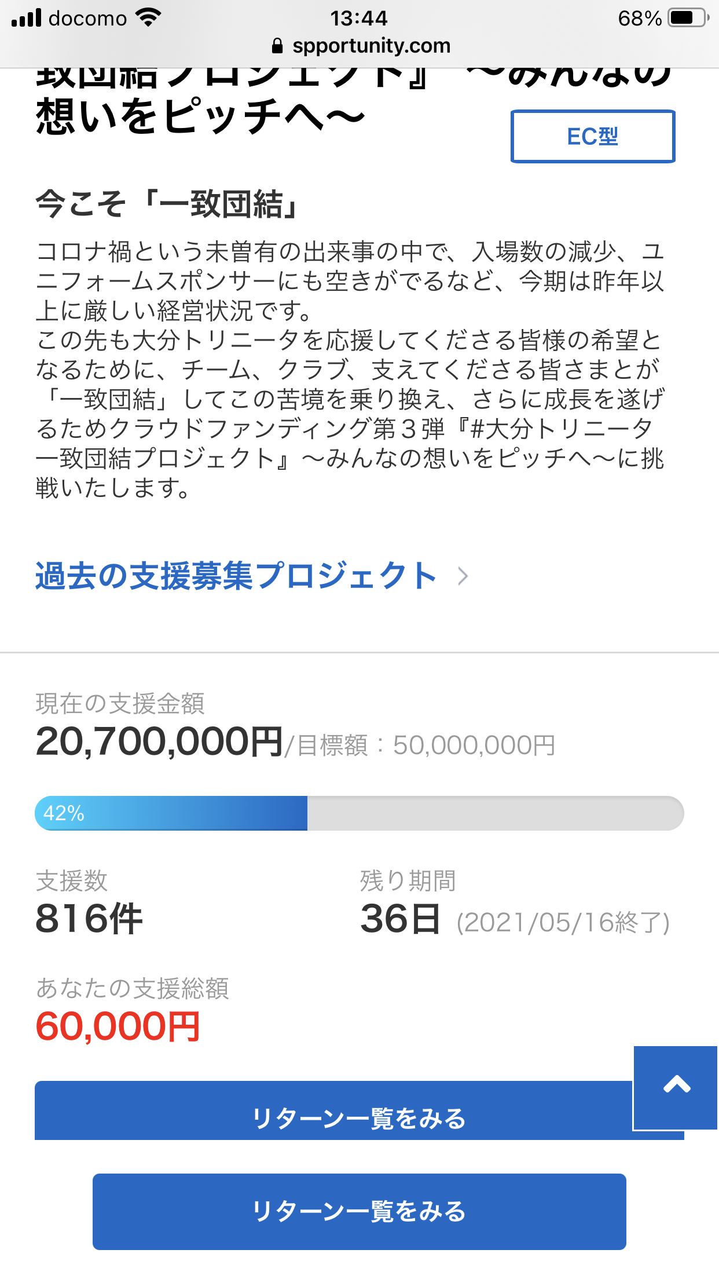This screenshot has height=1279, width=719.
Task: Tap the 目標額 50,000,000円 goal text
Action: click(x=426, y=746)
